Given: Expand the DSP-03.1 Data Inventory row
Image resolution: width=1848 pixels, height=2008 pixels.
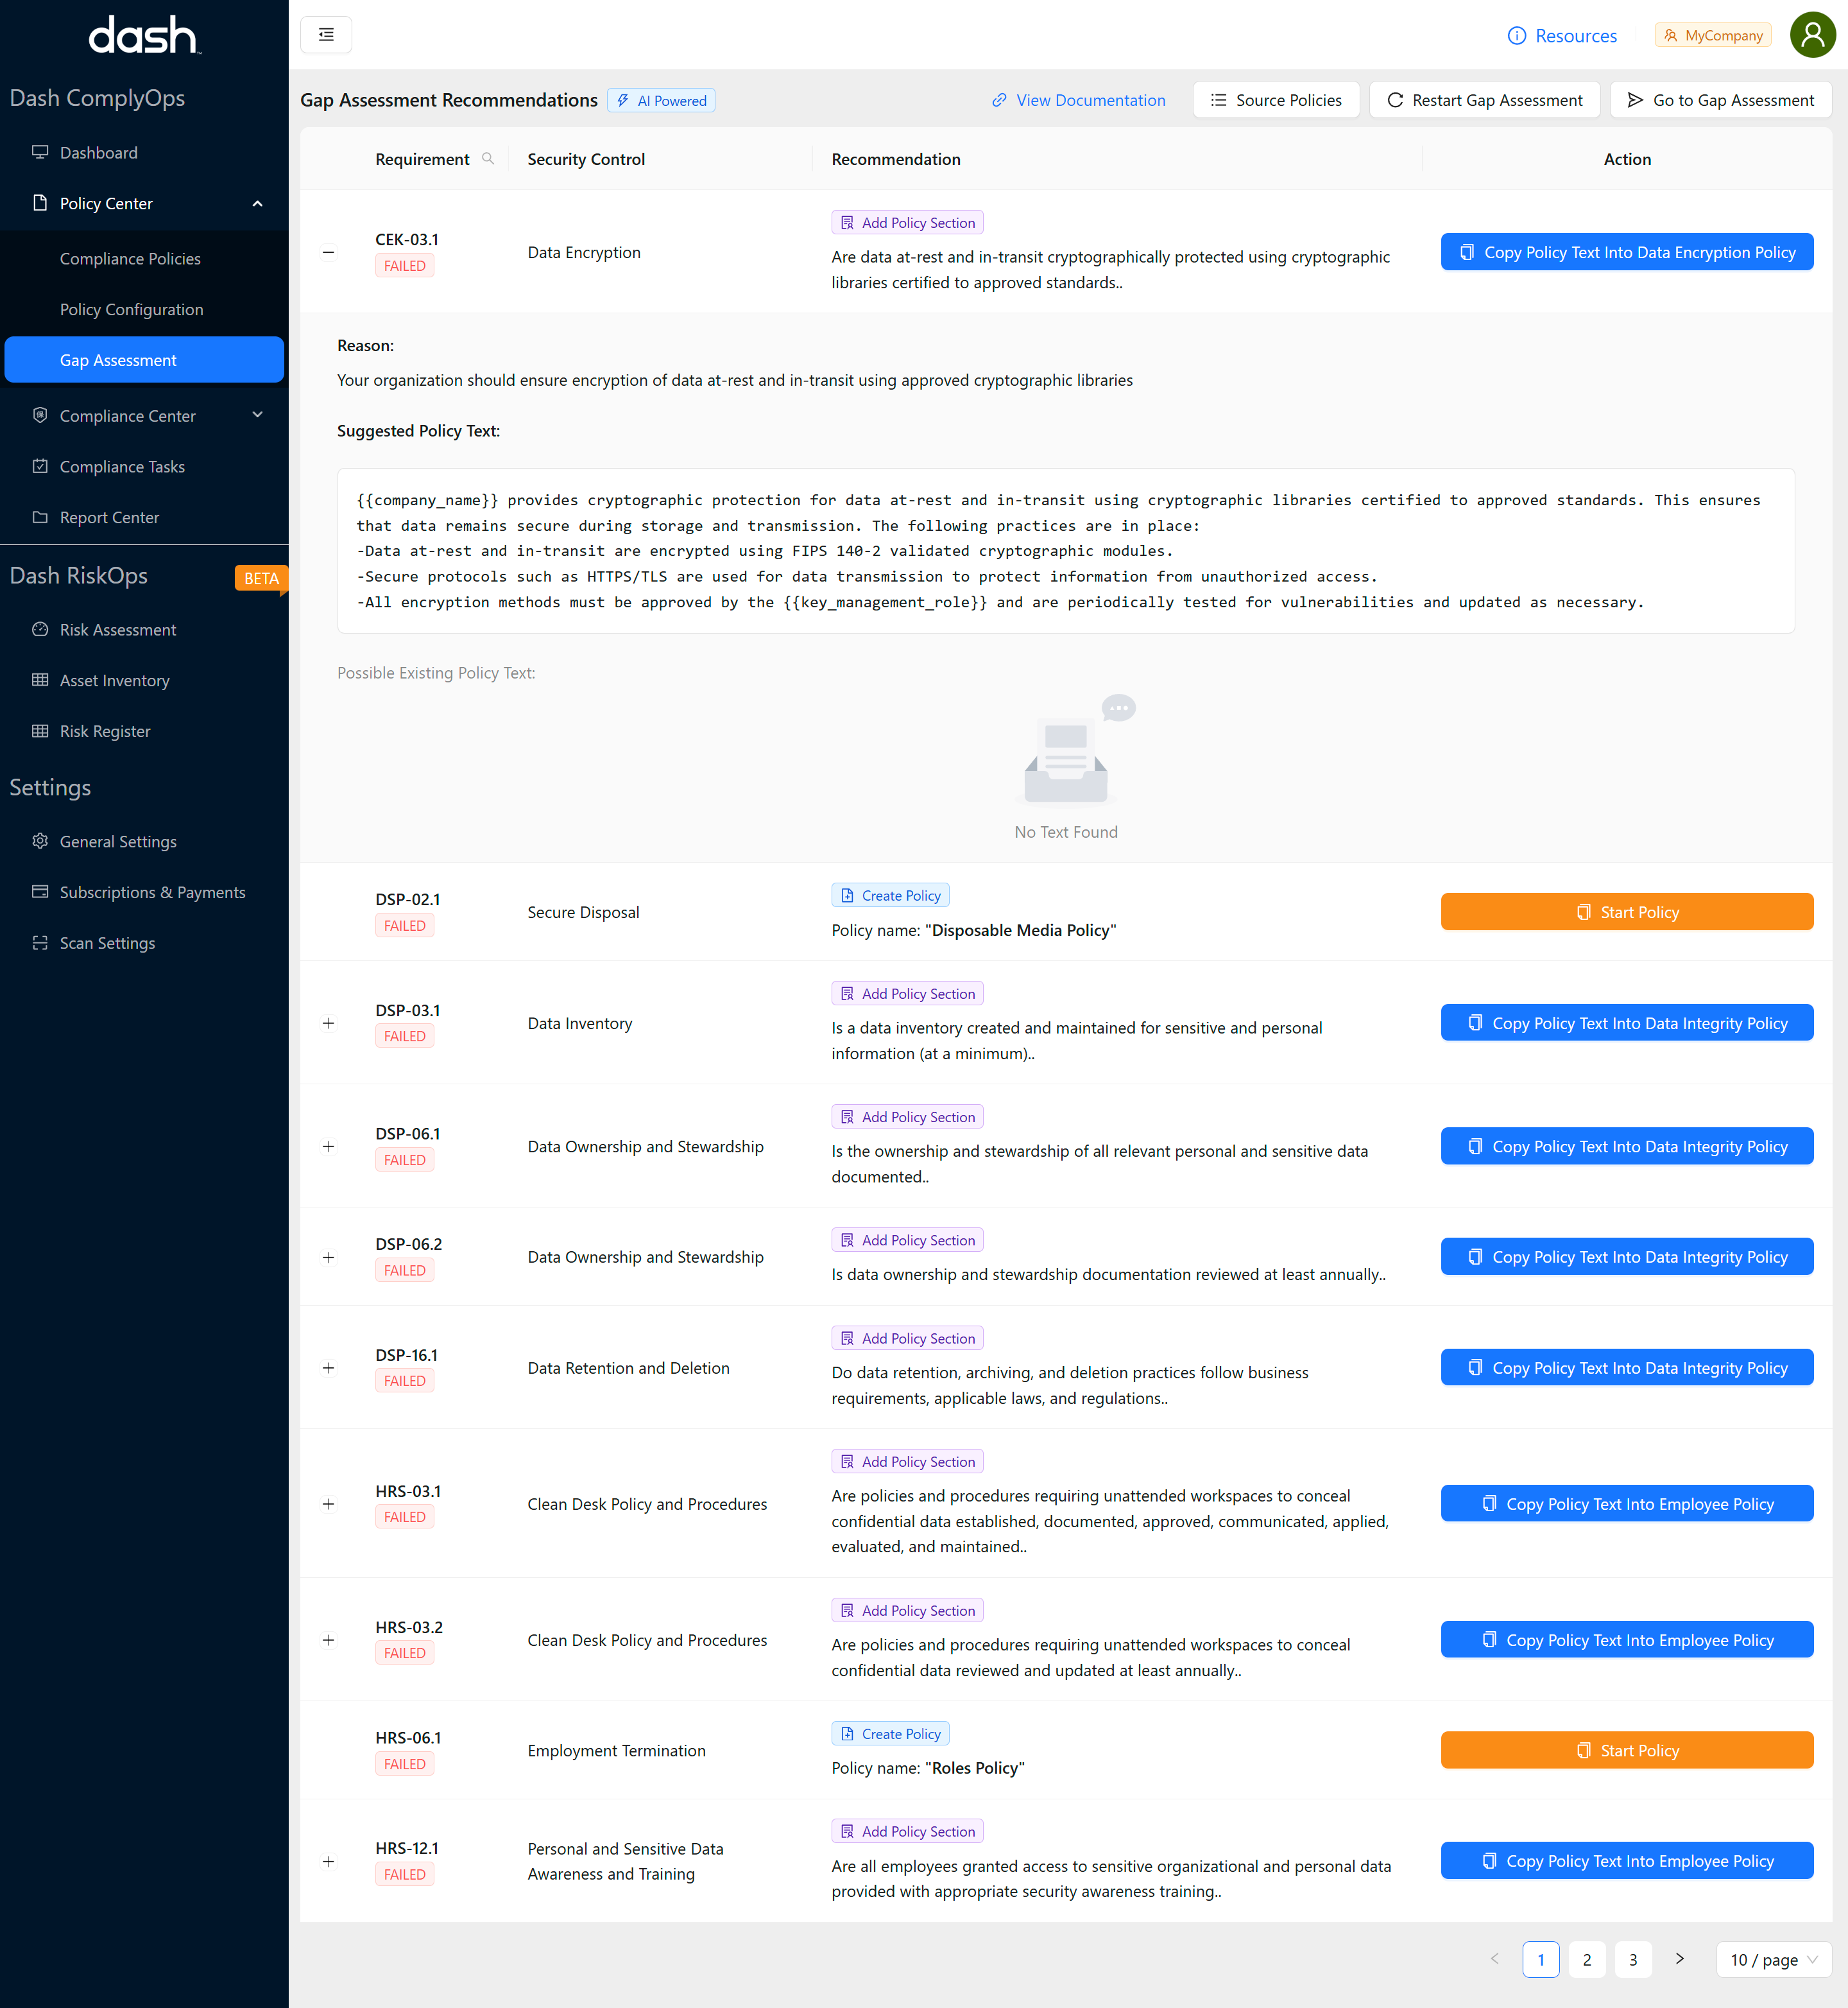Looking at the screenshot, I should pos(328,1023).
